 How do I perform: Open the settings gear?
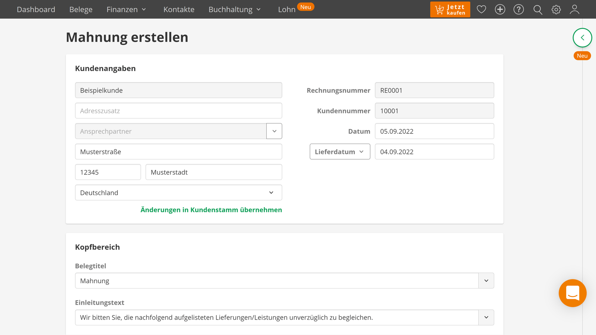[x=556, y=9]
